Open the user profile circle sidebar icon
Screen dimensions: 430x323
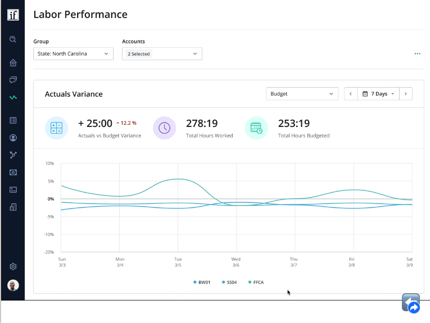click(x=13, y=138)
